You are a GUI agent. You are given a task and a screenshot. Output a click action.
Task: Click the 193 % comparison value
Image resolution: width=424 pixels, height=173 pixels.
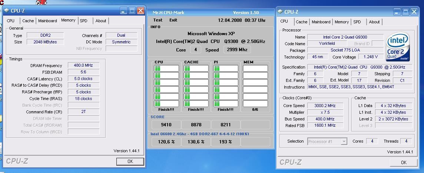pos(225,142)
